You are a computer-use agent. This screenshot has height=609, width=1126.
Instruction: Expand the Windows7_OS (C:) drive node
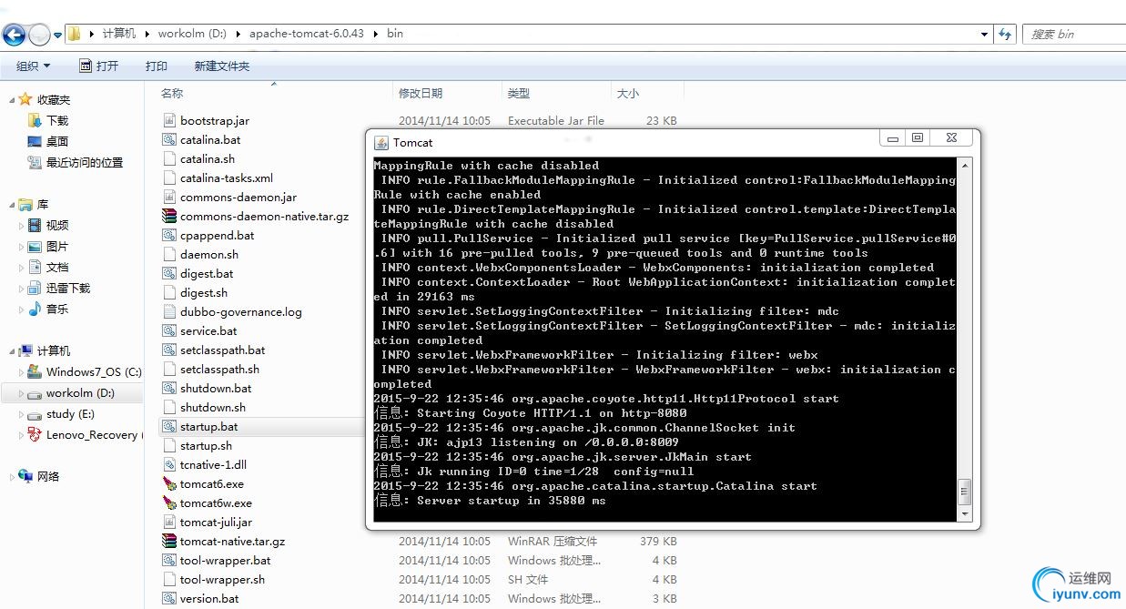point(22,372)
